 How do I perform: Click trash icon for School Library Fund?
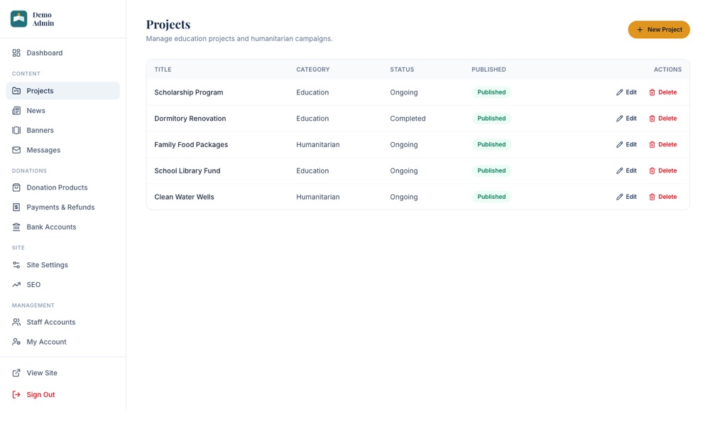click(652, 170)
